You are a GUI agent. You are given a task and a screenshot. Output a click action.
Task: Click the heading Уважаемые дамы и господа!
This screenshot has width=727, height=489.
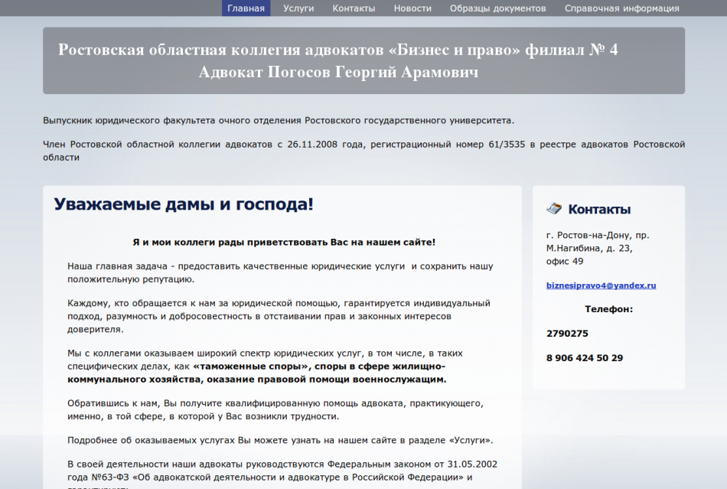click(x=184, y=204)
